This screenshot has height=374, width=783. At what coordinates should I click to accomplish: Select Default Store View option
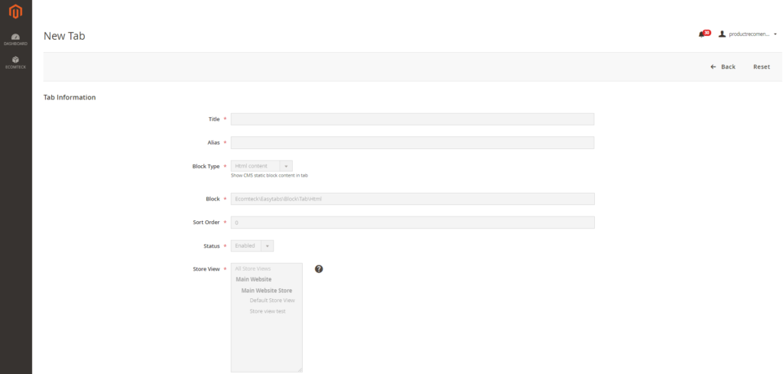[271, 301]
